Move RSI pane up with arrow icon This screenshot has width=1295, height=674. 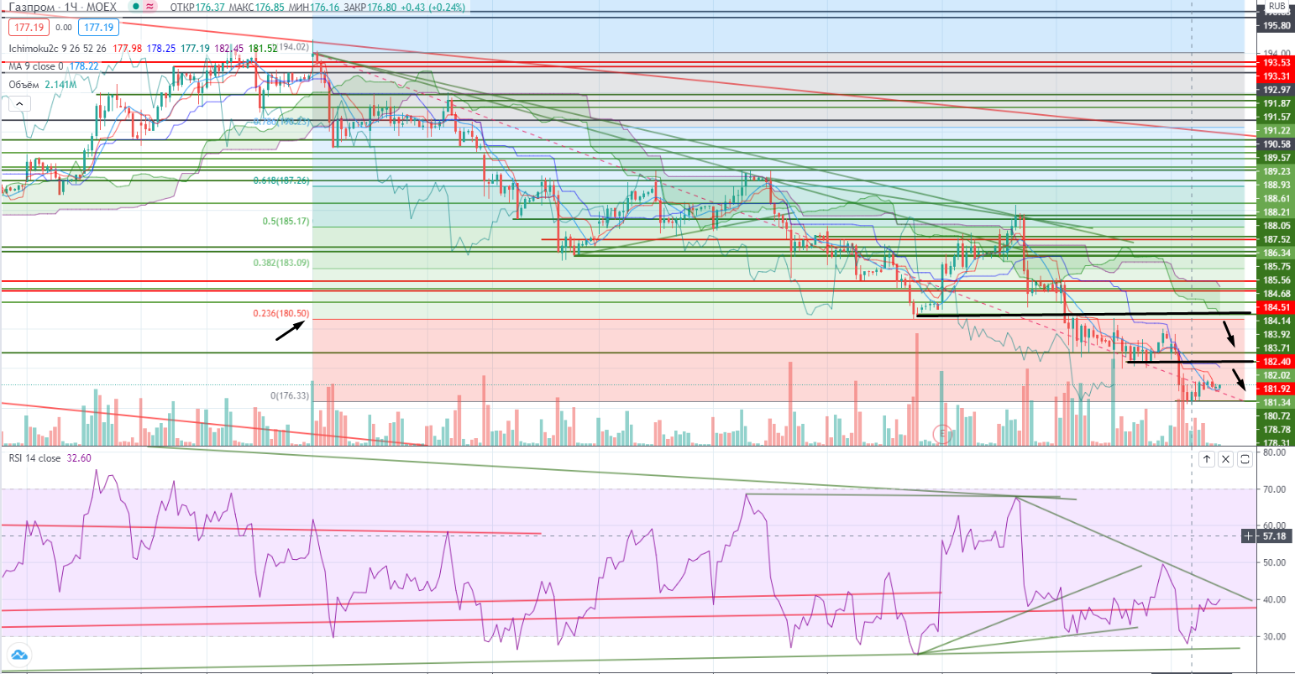1206,458
